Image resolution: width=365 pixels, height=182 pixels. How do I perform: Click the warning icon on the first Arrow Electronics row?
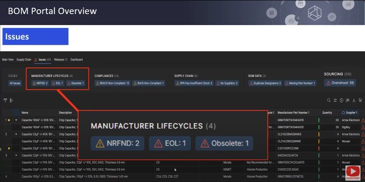[x=362, y=119]
